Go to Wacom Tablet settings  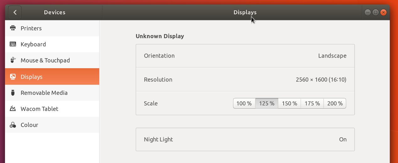[39, 109]
